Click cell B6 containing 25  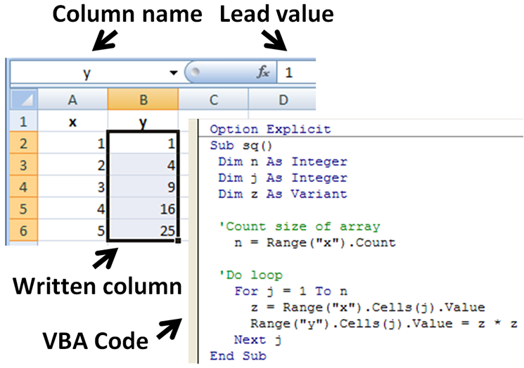[143, 231]
